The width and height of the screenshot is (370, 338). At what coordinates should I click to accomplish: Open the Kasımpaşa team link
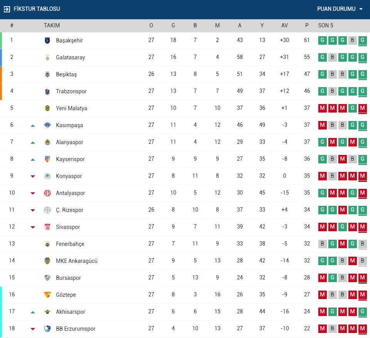tap(69, 125)
